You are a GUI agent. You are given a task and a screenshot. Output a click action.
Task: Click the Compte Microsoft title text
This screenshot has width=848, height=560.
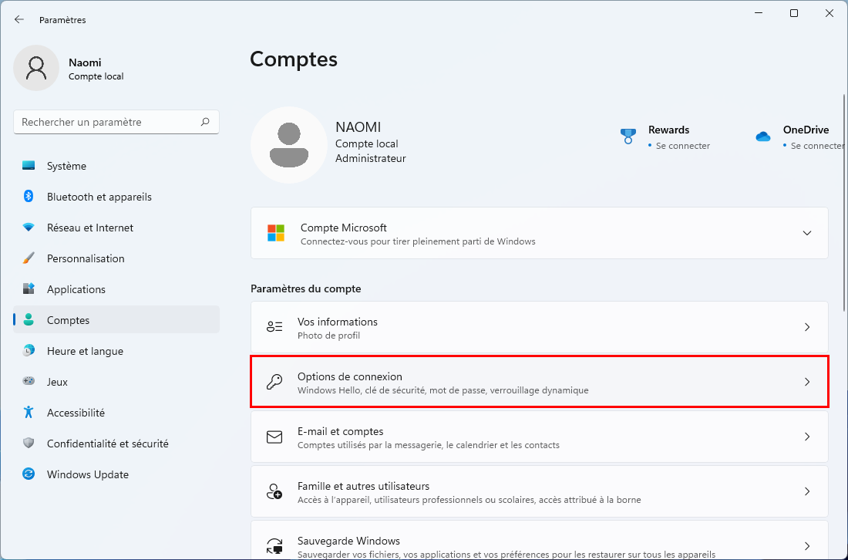coord(343,228)
